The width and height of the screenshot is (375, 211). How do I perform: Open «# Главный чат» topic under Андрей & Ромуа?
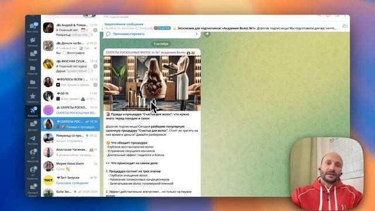pos(67,30)
